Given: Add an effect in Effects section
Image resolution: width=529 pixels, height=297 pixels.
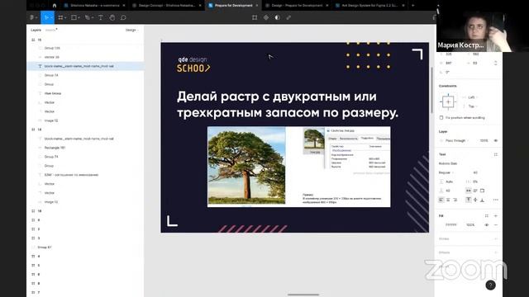Looking at the screenshot, I should pos(496,252).
